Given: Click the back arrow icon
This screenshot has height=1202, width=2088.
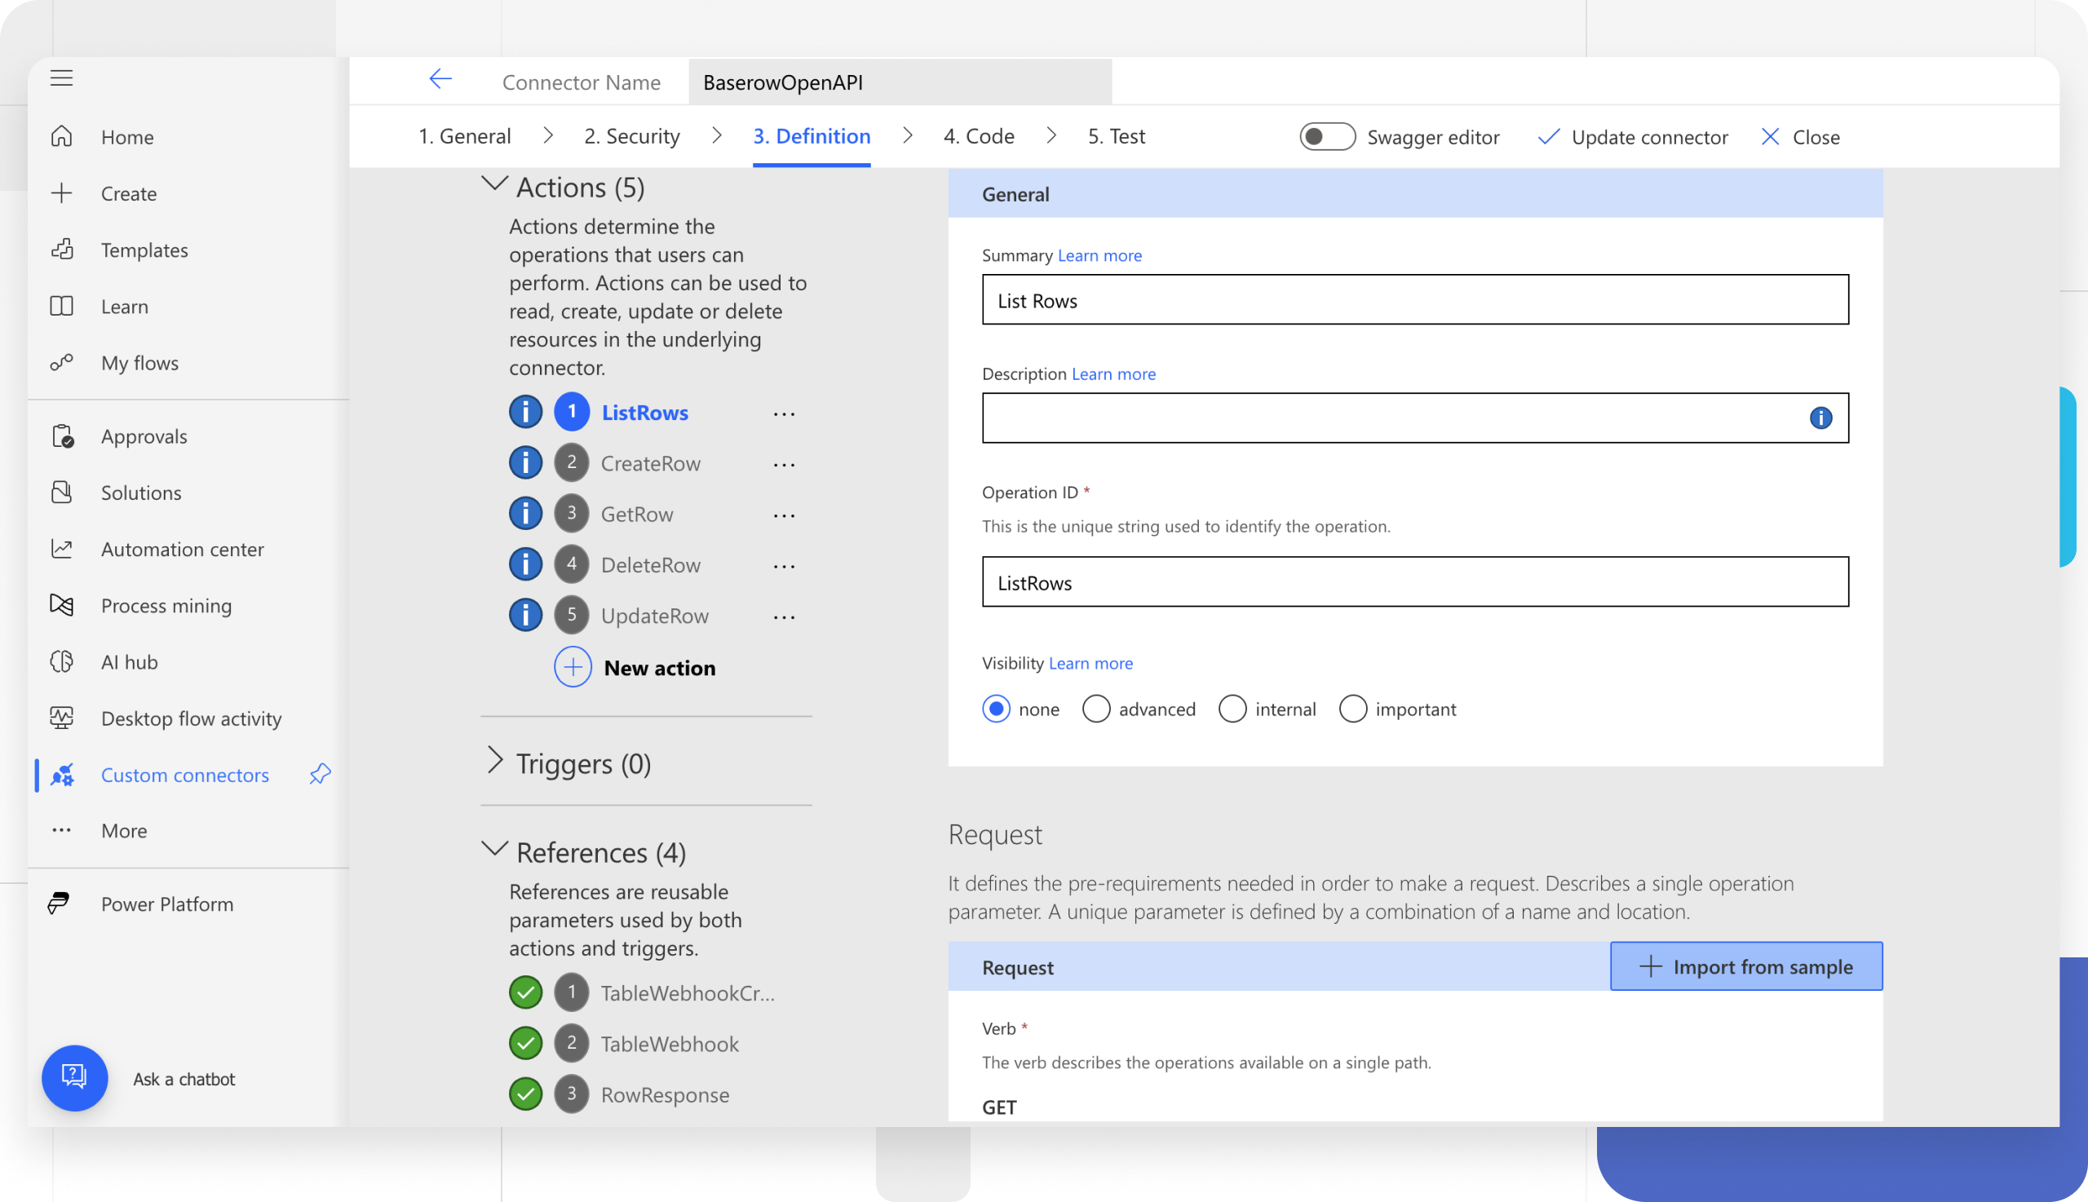Looking at the screenshot, I should pyautogui.click(x=440, y=79).
